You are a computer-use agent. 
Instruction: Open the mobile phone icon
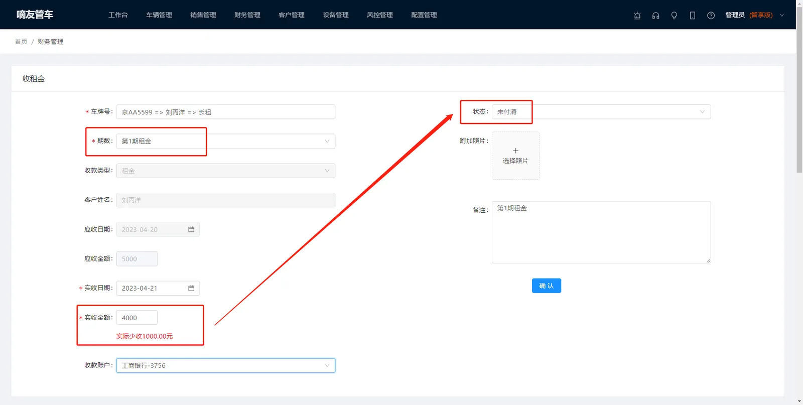[x=693, y=16]
